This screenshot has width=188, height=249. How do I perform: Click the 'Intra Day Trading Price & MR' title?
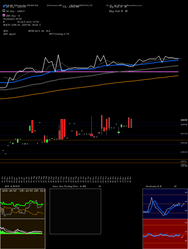(x=69, y=186)
